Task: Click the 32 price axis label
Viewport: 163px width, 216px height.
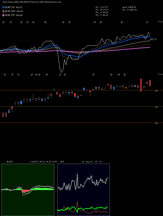Action: 156,123
